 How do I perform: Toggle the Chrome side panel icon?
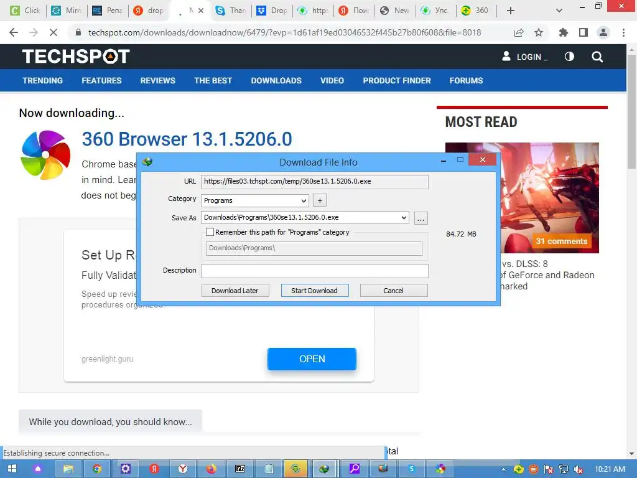[584, 32]
